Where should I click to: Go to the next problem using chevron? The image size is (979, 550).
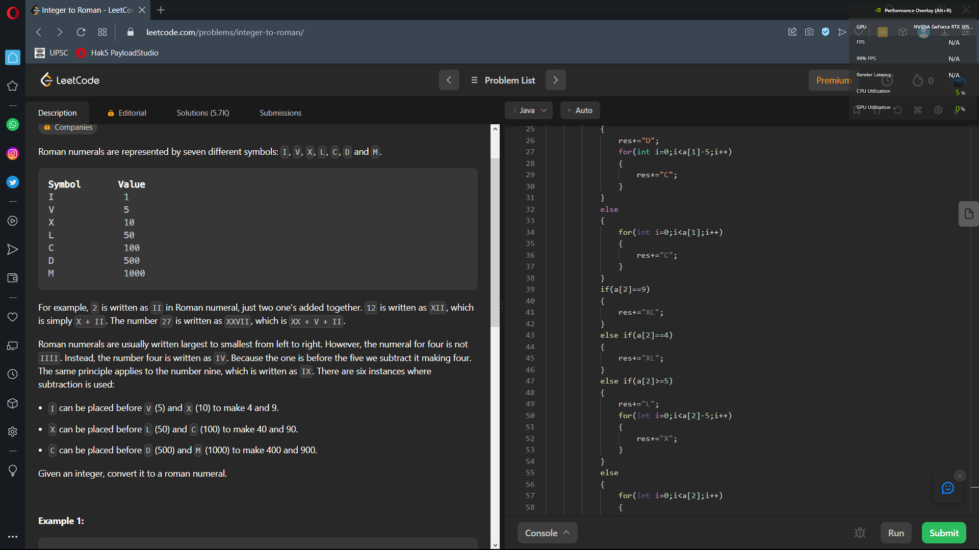[x=555, y=80]
